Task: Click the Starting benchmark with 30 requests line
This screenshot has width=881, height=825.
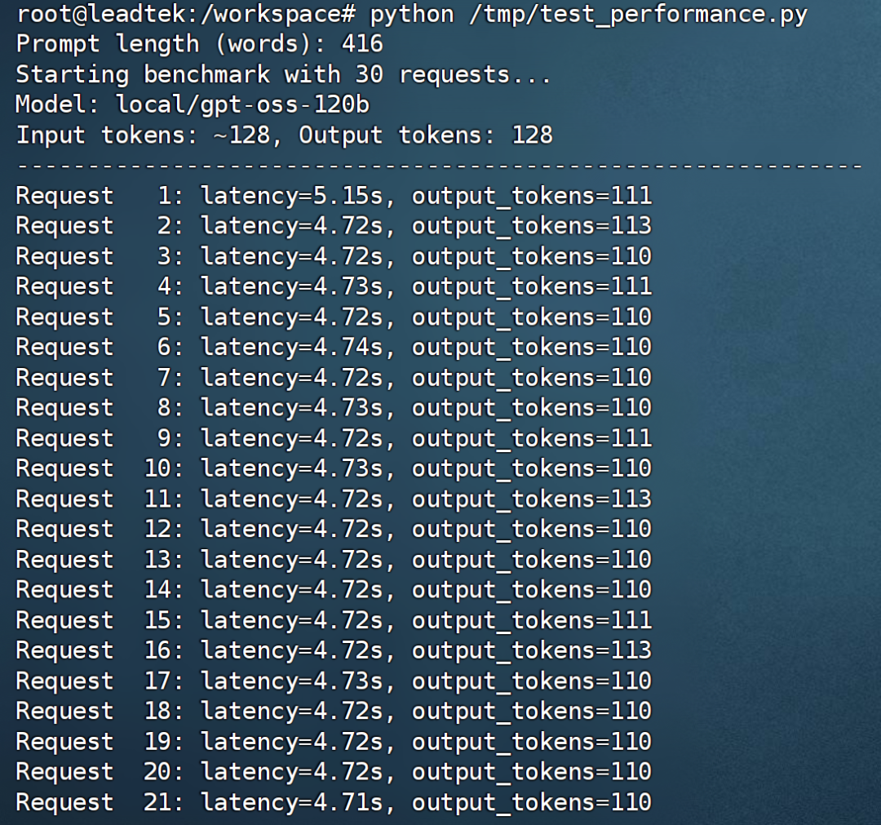Action: click(x=284, y=74)
